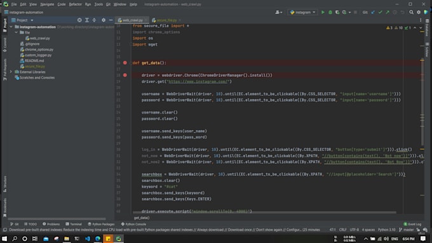Commit changes with green checkmark
The height and width of the screenshot is (243, 432).
point(380,12)
